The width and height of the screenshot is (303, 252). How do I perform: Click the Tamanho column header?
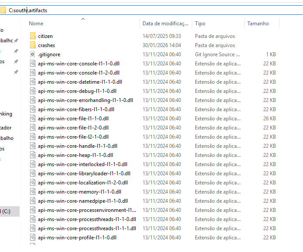point(258,24)
